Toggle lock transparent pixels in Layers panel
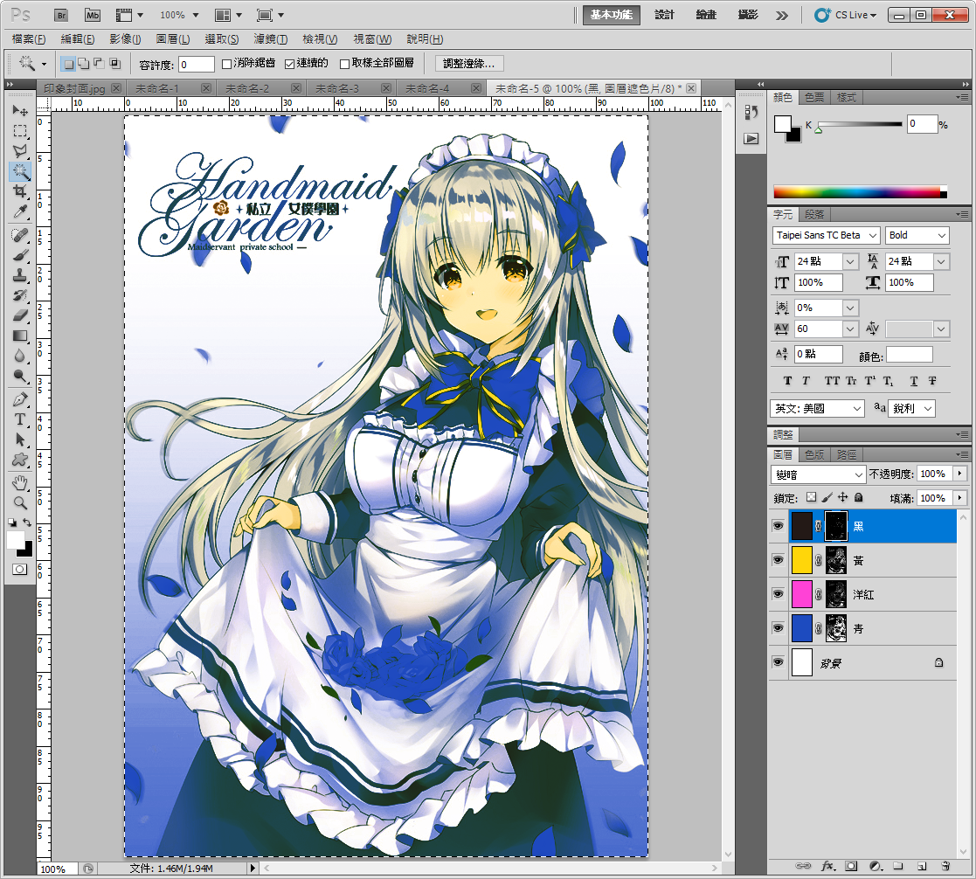This screenshot has width=976, height=879. (x=811, y=497)
